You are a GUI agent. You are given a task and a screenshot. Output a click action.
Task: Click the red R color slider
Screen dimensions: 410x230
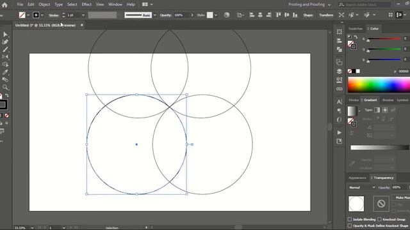(x=384, y=38)
